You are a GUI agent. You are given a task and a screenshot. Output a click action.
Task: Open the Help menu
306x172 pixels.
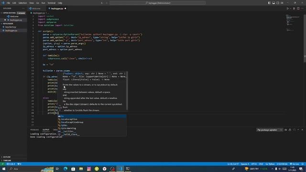pos(60,3)
